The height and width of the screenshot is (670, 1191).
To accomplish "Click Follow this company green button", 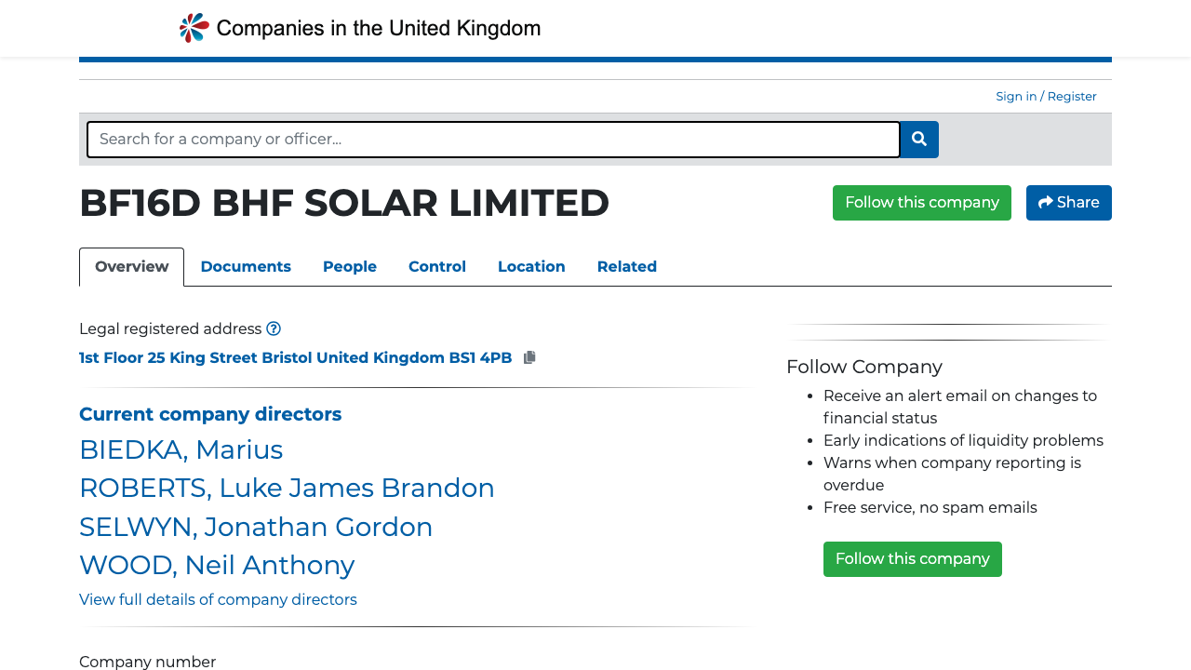I will 921,202.
